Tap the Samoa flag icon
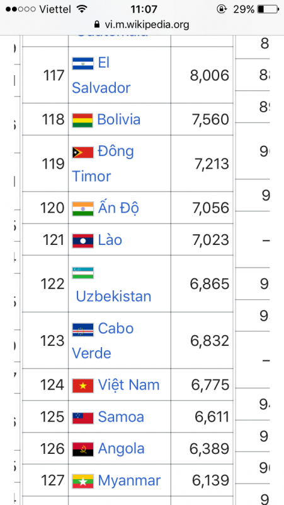This screenshot has height=505, width=284. pyautogui.click(x=83, y=418)
